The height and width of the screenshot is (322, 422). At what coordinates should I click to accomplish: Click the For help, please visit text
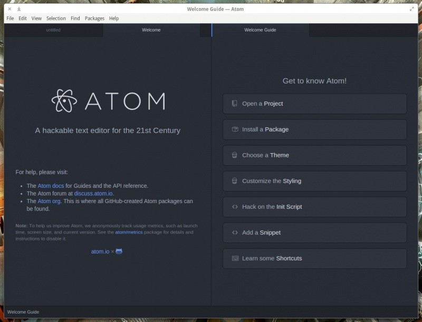coord(42,172)
